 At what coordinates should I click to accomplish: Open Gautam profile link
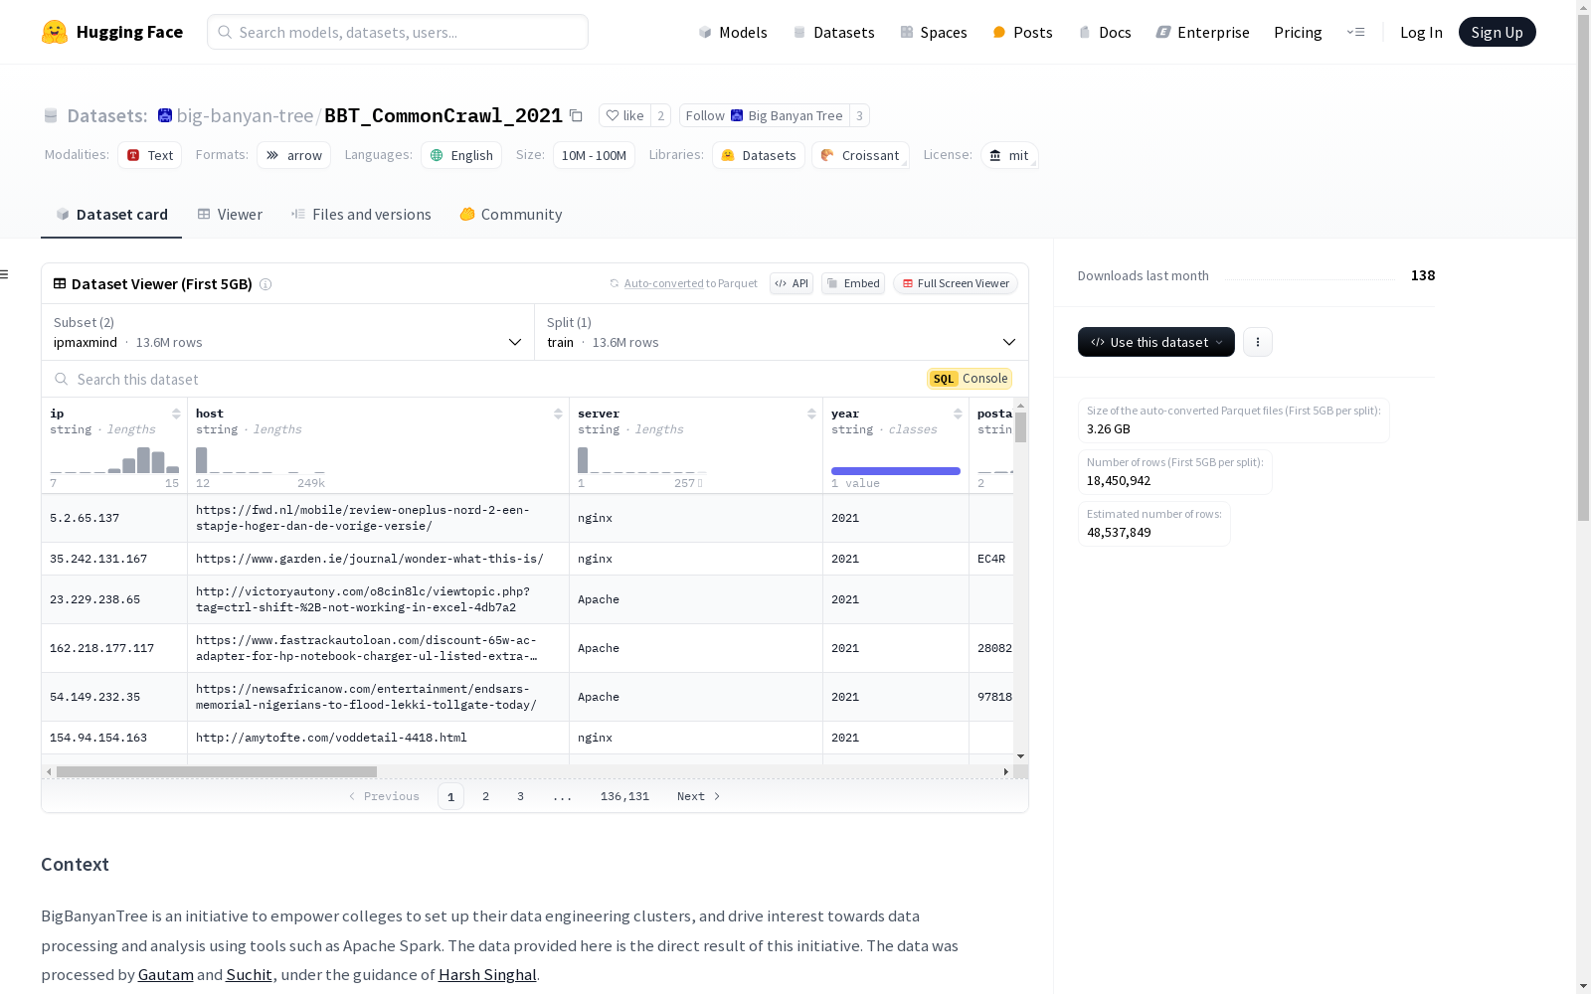(x=166, y=974)
